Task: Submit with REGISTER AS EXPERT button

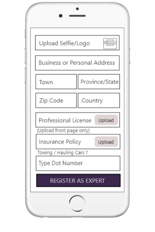Action: 78,181
